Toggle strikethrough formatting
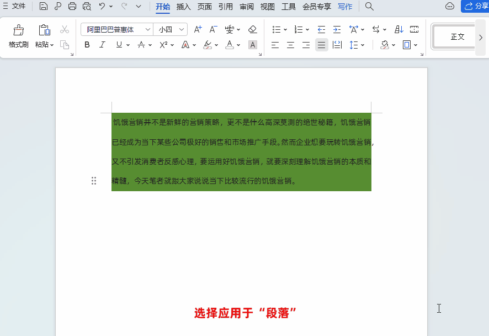Viewport: 489px width, 336px height. 141,45
